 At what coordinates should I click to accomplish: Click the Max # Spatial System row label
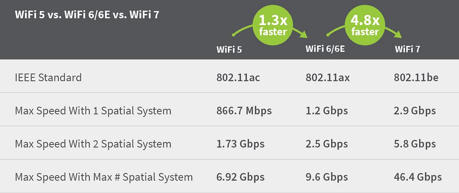coord(104,177)
